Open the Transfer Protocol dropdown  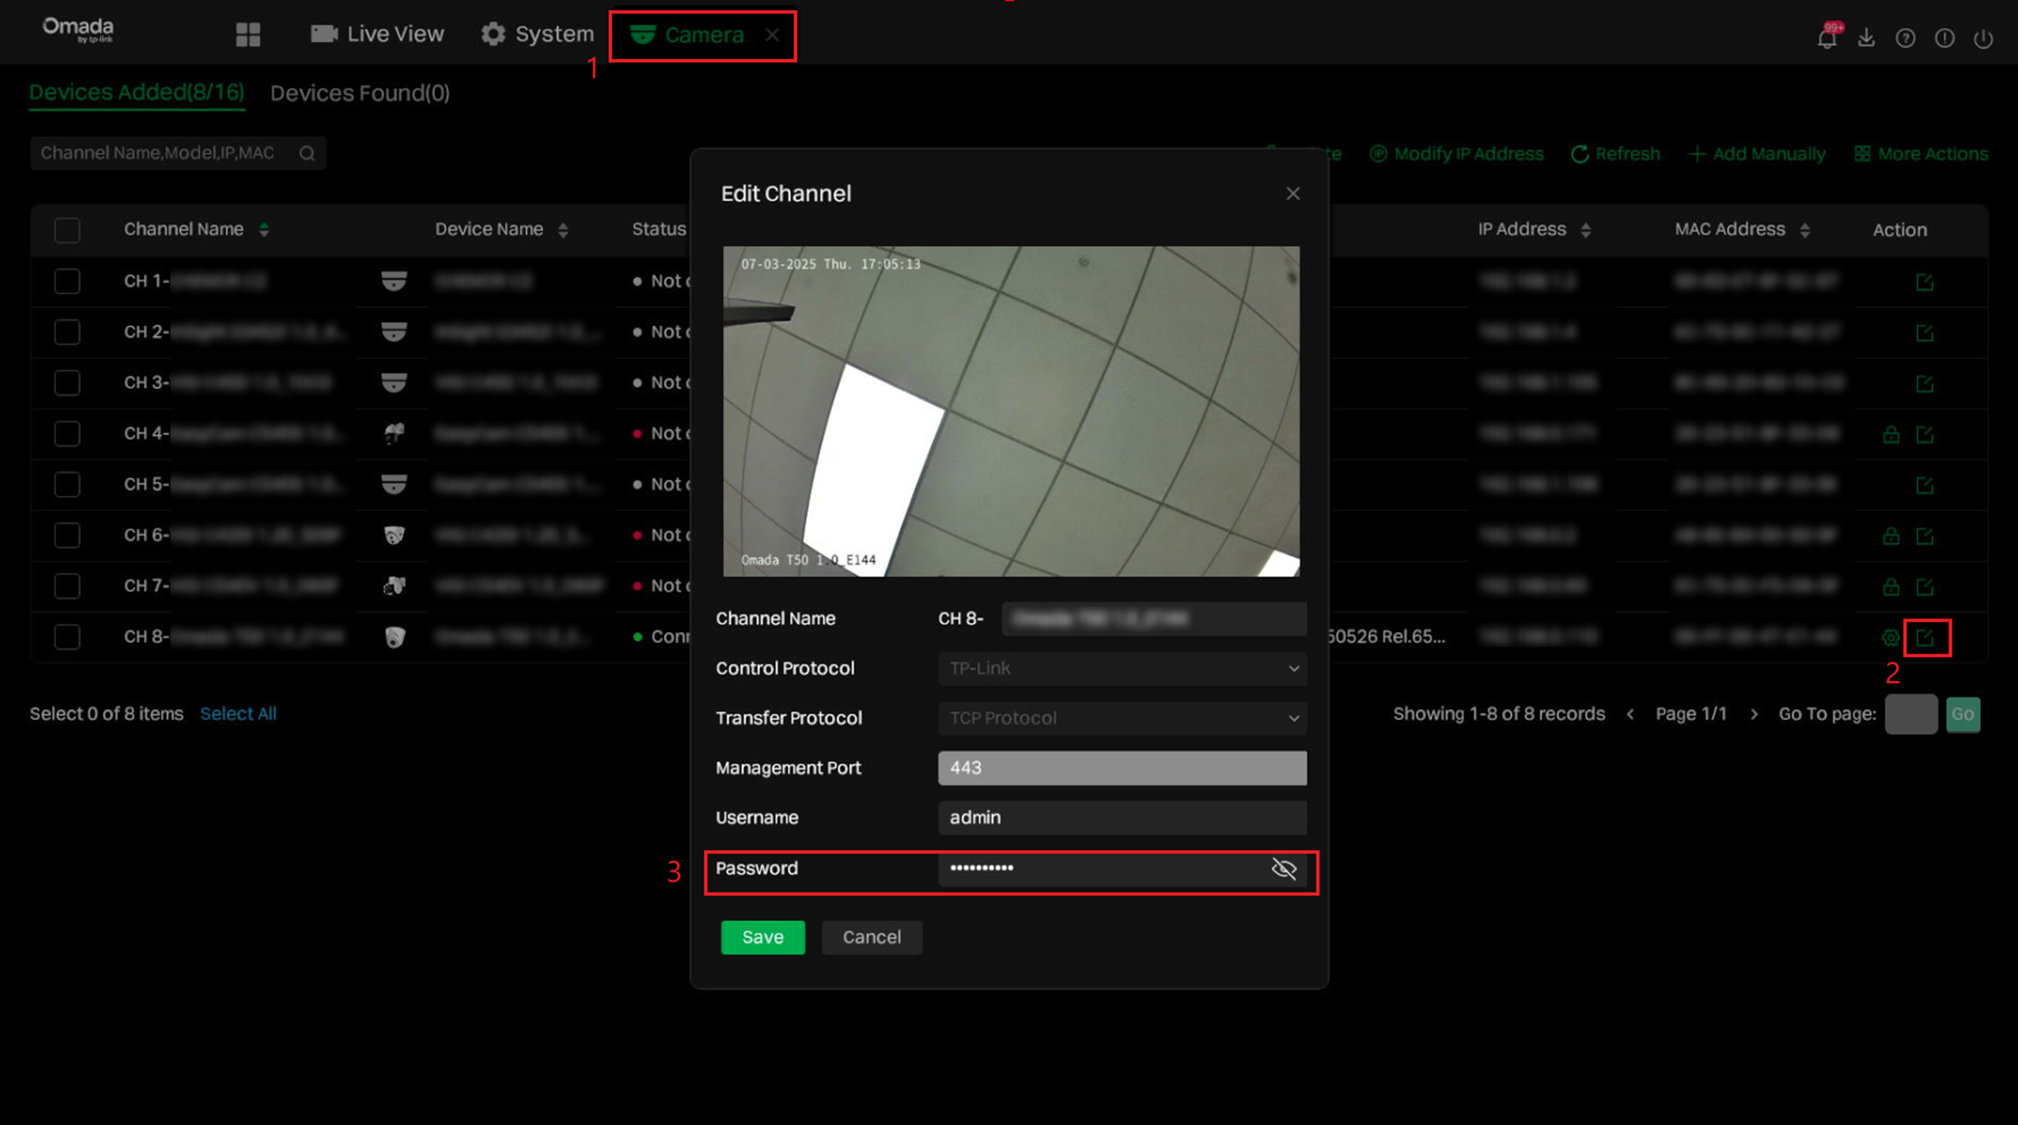1122,718
